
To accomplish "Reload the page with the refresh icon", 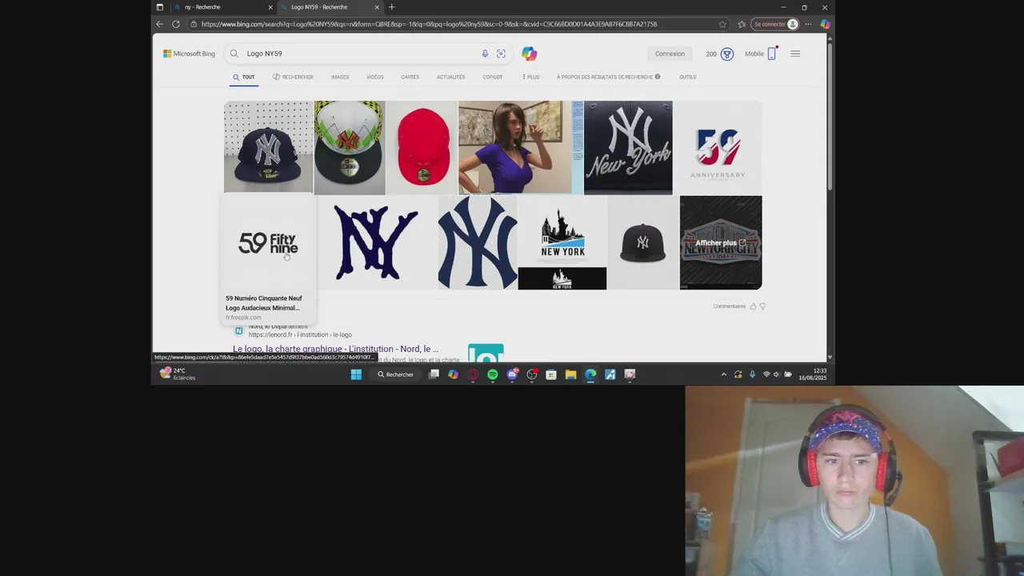I will click(x=176, y=24).
